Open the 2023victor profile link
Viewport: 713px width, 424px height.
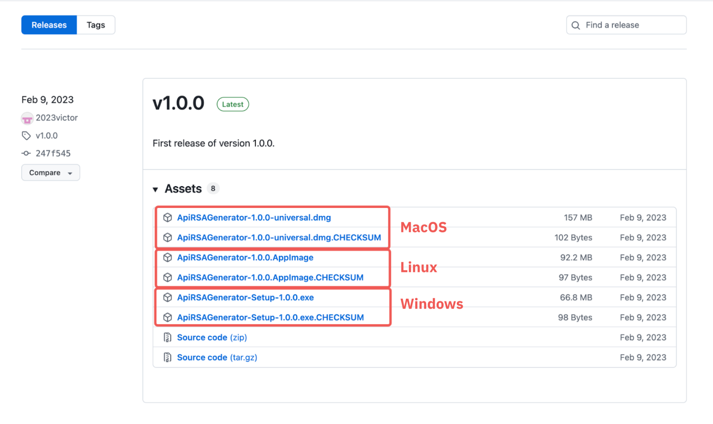pos(57,118)
